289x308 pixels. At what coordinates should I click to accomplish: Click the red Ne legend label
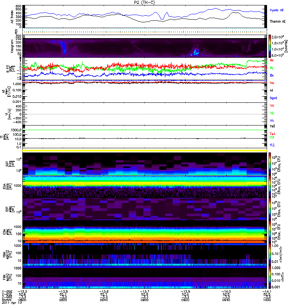pos(272,83)
